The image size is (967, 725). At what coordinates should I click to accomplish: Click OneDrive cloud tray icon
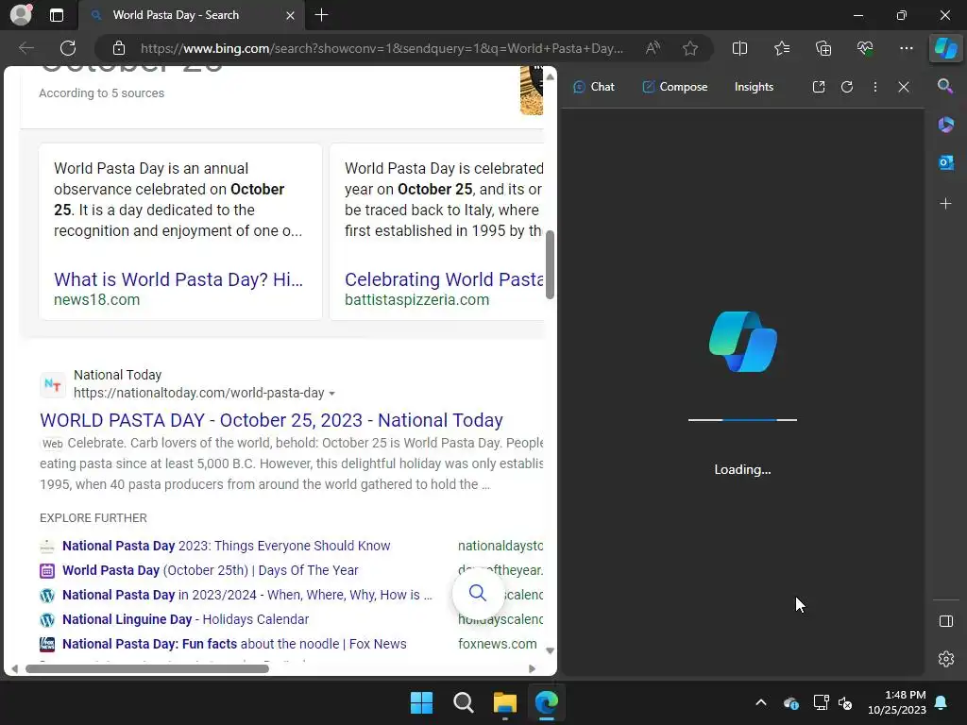pos(791,702)
